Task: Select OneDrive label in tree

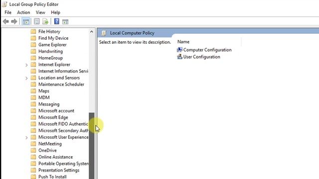Action: click(x=48, y=150)
